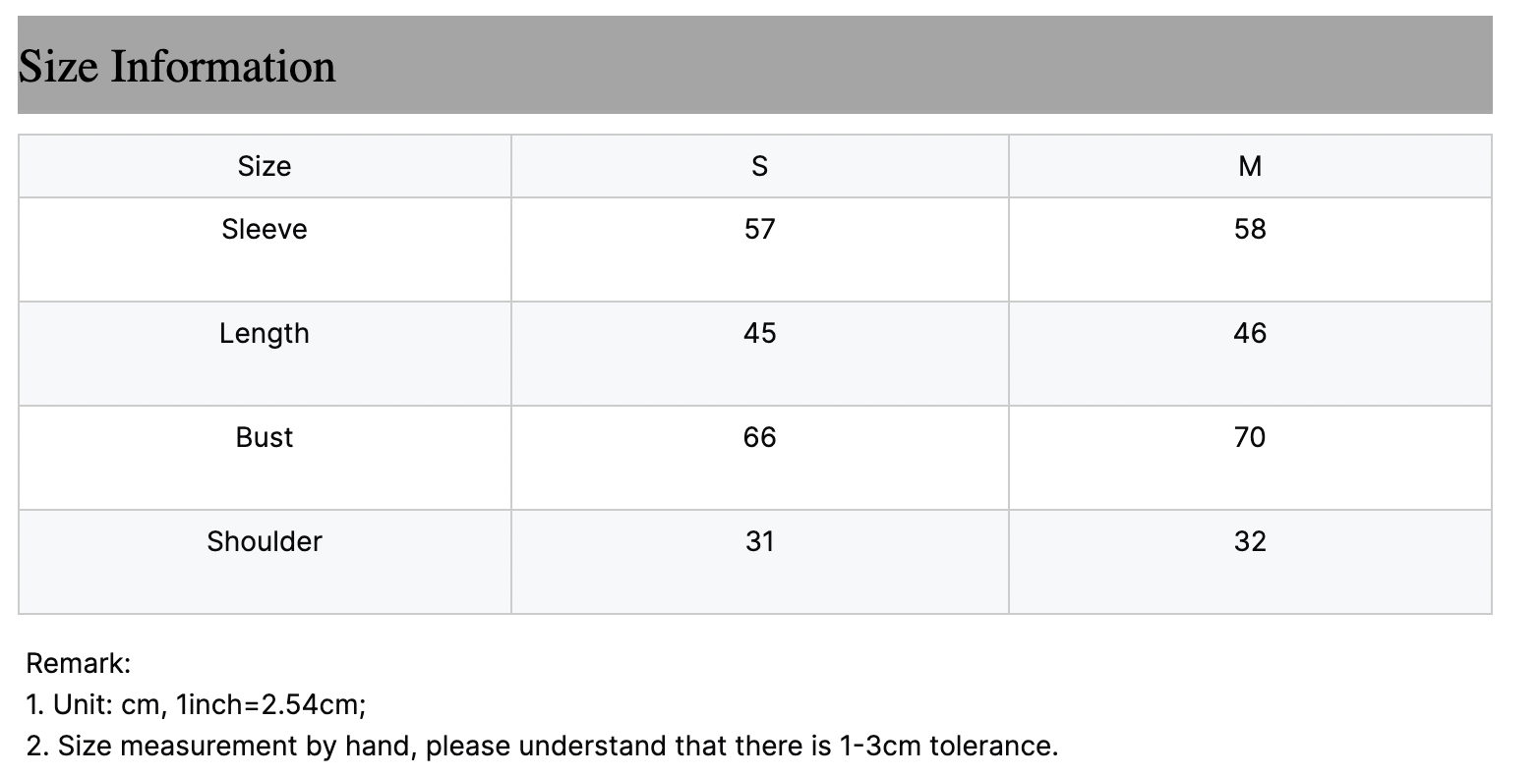Click Bust value 66 for size S
This screenshot has height=776, width=1540.
[x=759, y=437]
